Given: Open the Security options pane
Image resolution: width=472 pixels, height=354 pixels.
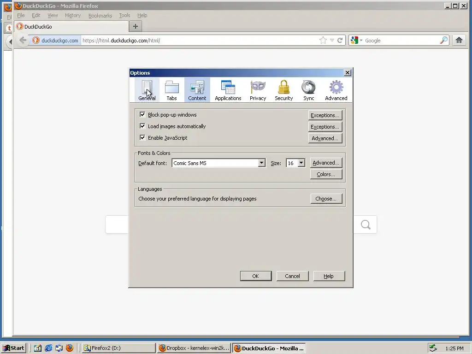Looking at the screenshot, I should pos(283,90).
